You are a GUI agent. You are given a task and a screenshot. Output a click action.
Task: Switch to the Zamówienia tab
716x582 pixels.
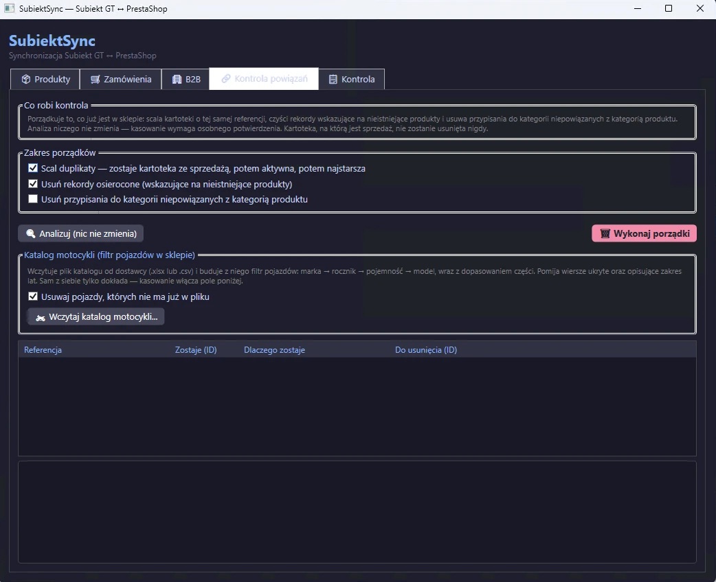coord(120,80)
